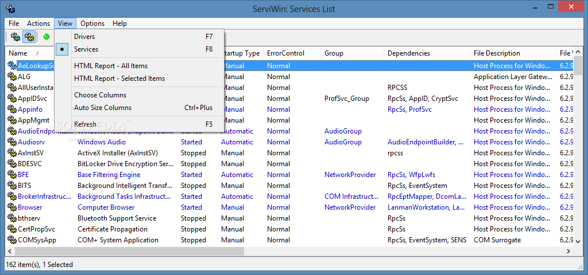Select the Base Filtering Engine entry
588x275 pixels.
tap(109, 174)
